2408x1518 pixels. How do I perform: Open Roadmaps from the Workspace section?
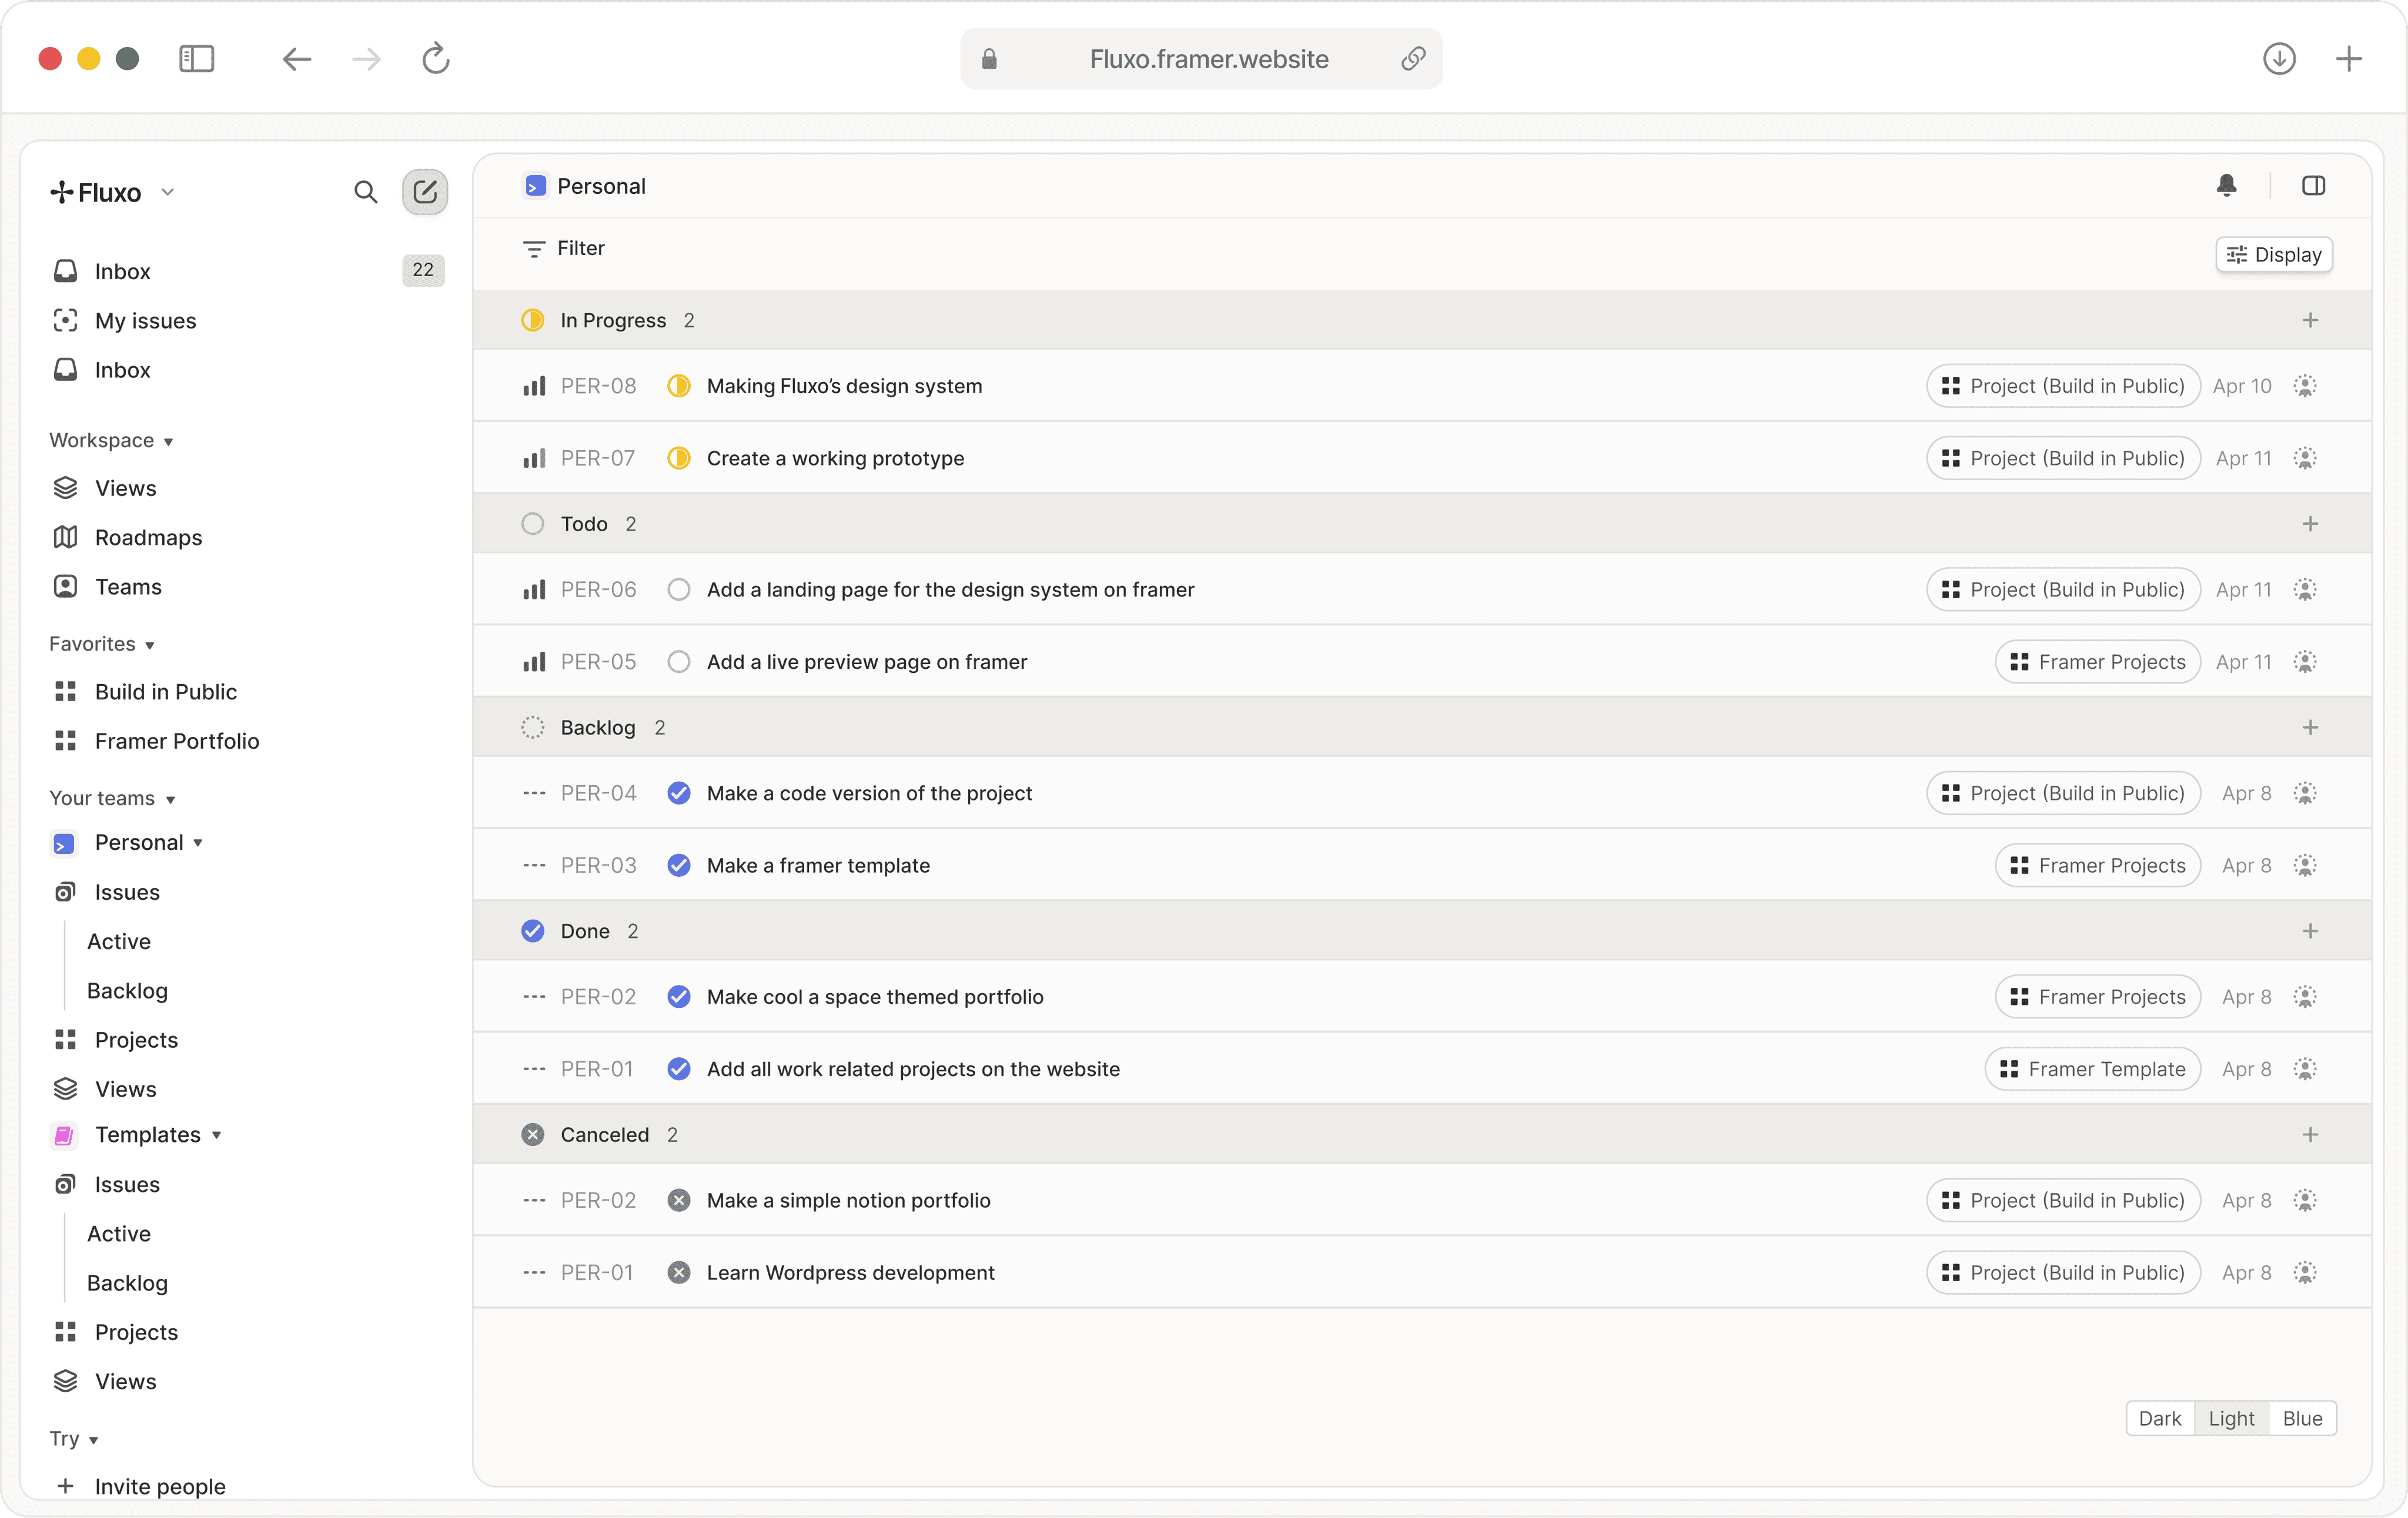point(148,537)
